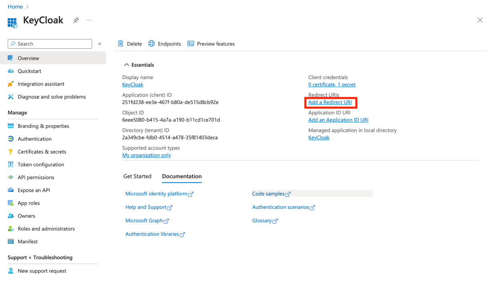Viewport: 489px width, 283px height.
Task: Open Microsoft identity platform documentation link
Action: [x=156, y=194]
